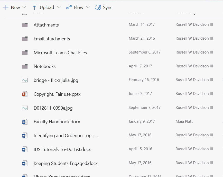Click the Upload arrow icon in the toolbar
The width and height of the screenshot is (223, 177).
pos(34,7)
